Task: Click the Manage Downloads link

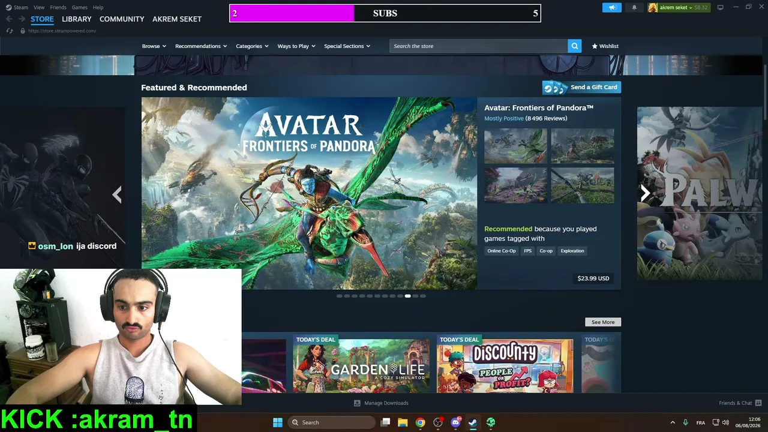Action: [386, 403]
